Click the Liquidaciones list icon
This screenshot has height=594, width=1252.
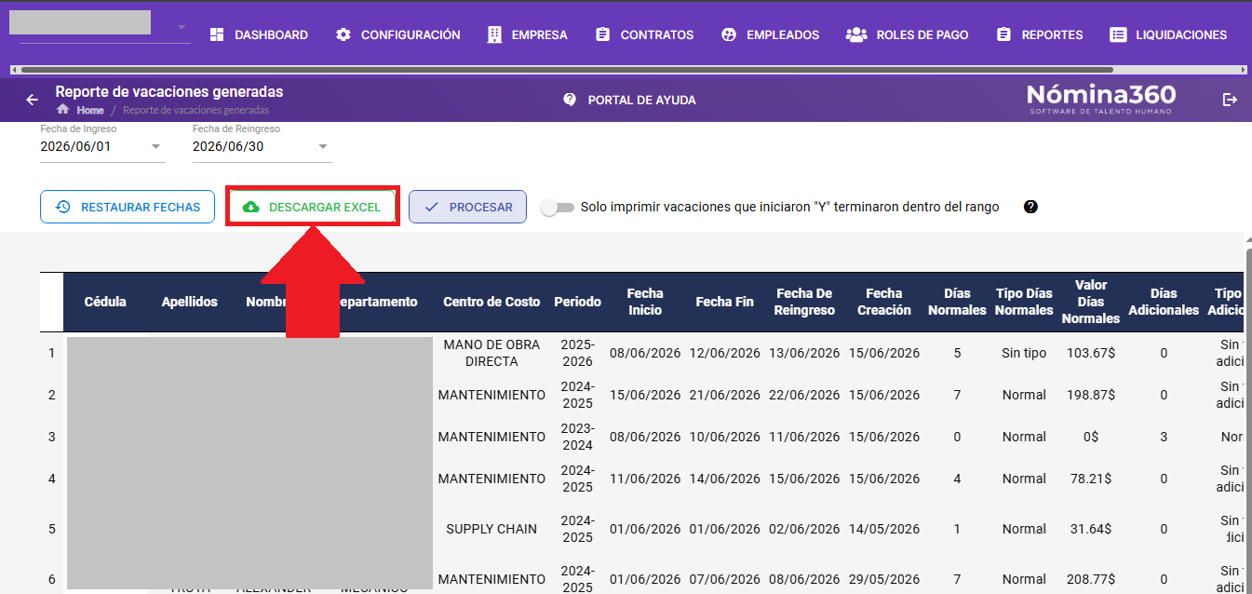click(x=1118, y=34)
